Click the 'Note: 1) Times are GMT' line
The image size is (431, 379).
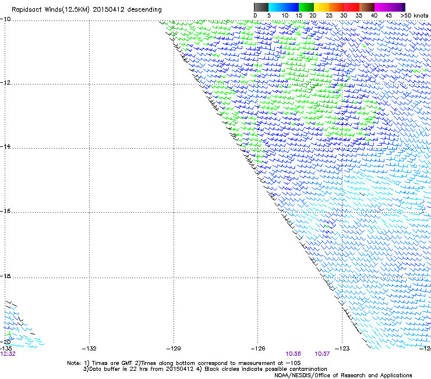point(183,363)
